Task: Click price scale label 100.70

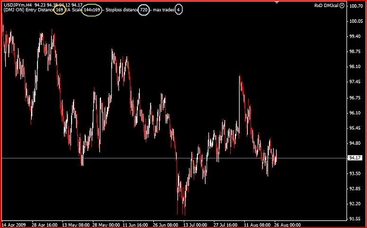Action: (x=356, y=6)
